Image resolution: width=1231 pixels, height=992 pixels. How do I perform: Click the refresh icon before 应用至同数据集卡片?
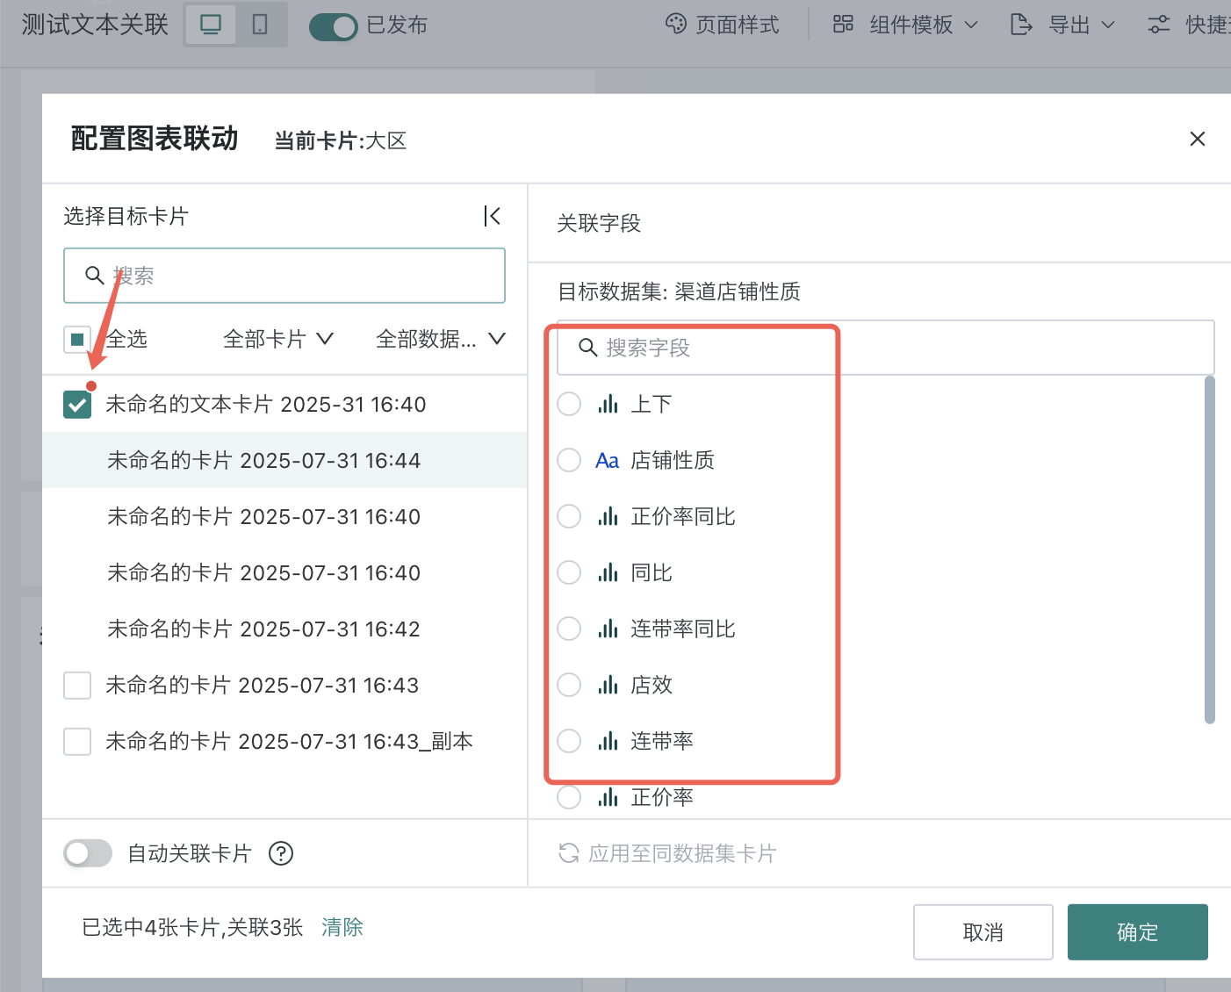point(569,853)
